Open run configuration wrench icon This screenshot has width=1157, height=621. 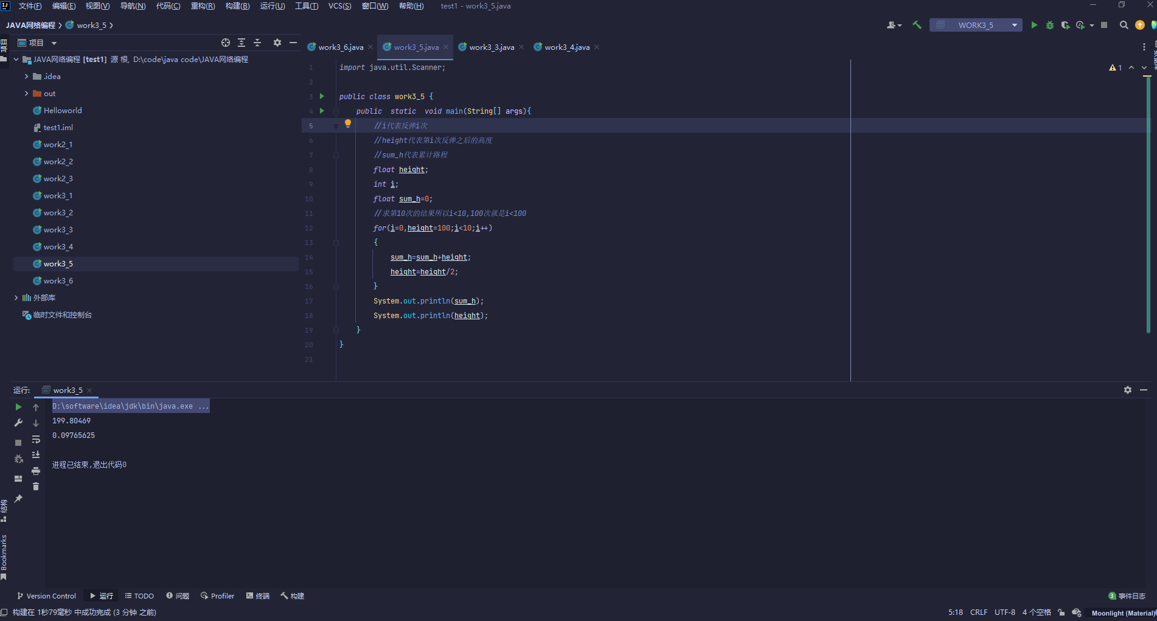point(18,423)
